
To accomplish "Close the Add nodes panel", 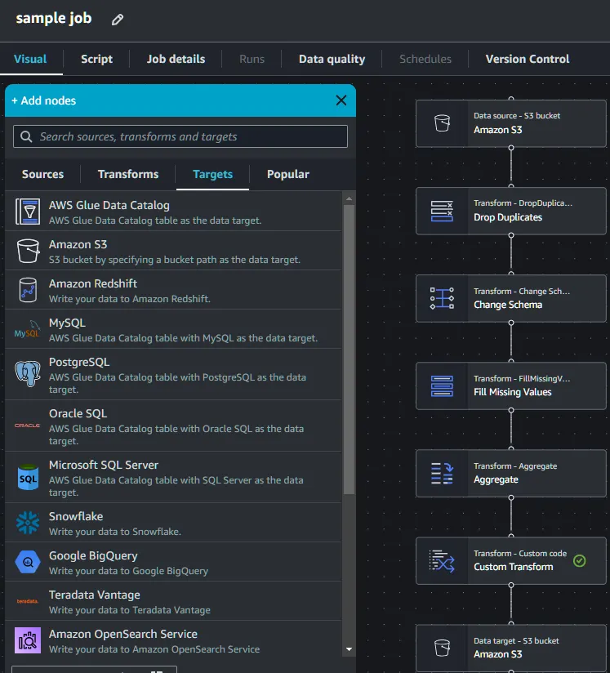I will [341, 100].
